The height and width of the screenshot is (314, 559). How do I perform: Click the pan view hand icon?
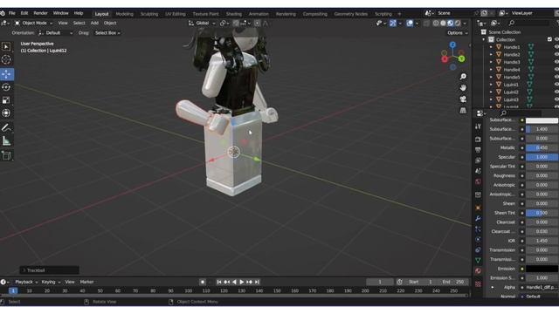(x=463, y=87)
